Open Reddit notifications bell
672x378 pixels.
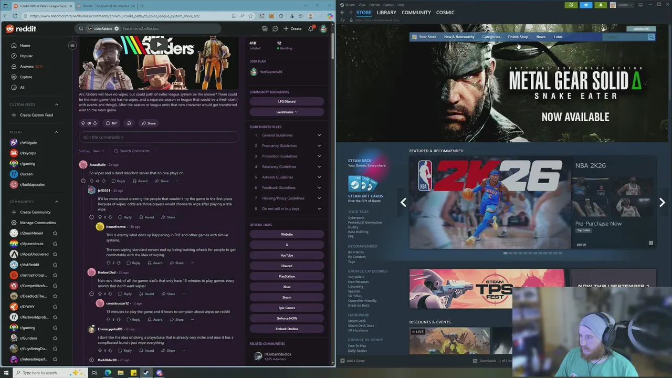(x=311, y=28)
